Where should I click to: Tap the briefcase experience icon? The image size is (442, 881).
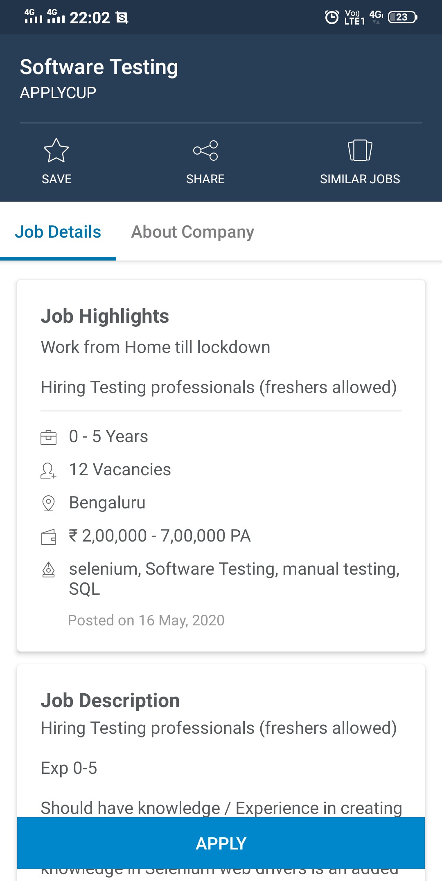(x=48, y=437)
